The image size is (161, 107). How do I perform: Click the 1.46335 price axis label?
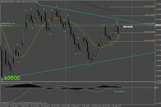[x=158, y=55]
